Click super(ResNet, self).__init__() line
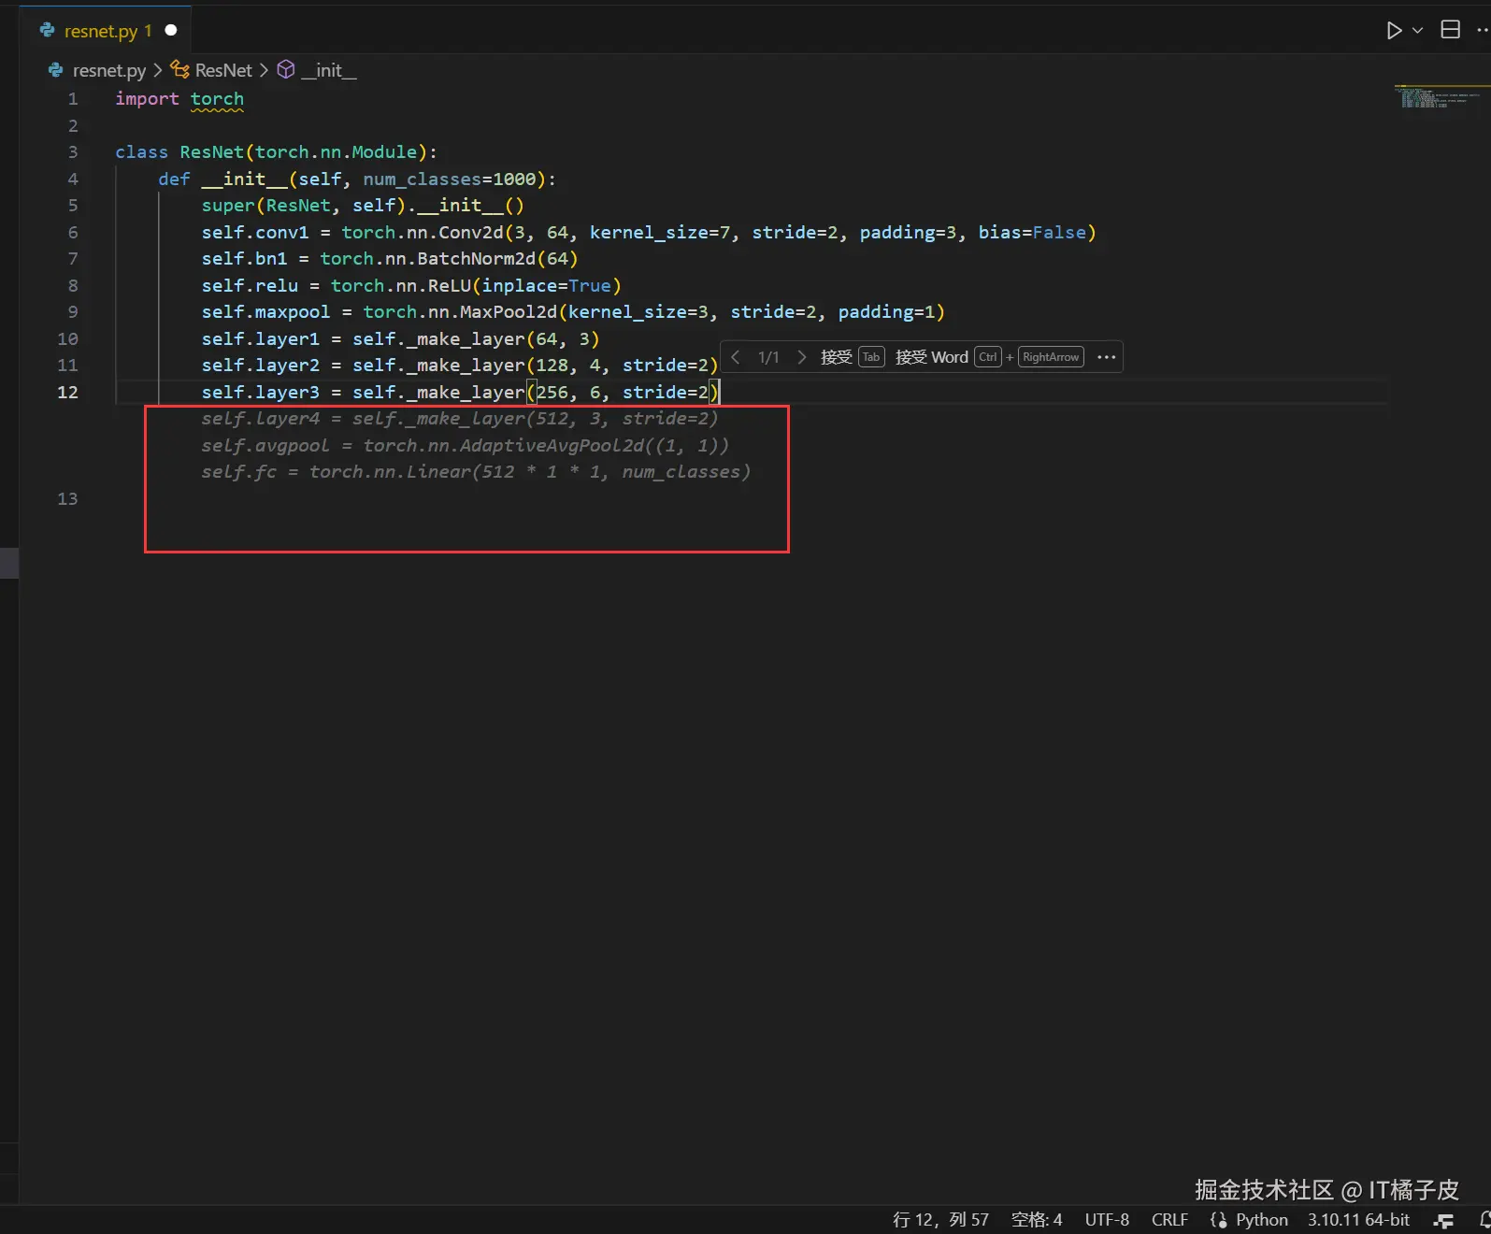The image size is (1491, 1234). click(x=363, y=206)
